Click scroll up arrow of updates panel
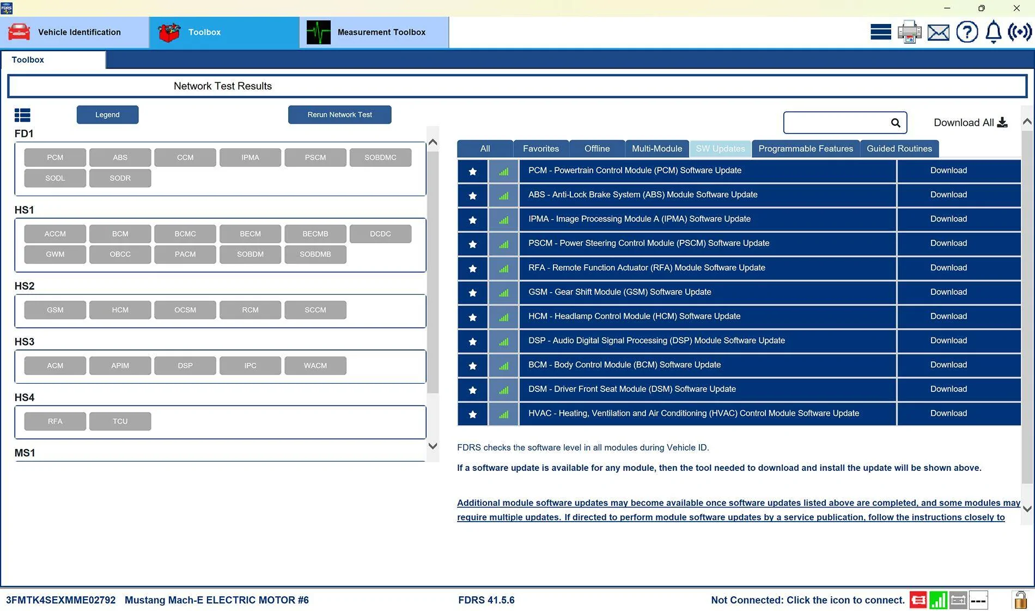 1027,122
